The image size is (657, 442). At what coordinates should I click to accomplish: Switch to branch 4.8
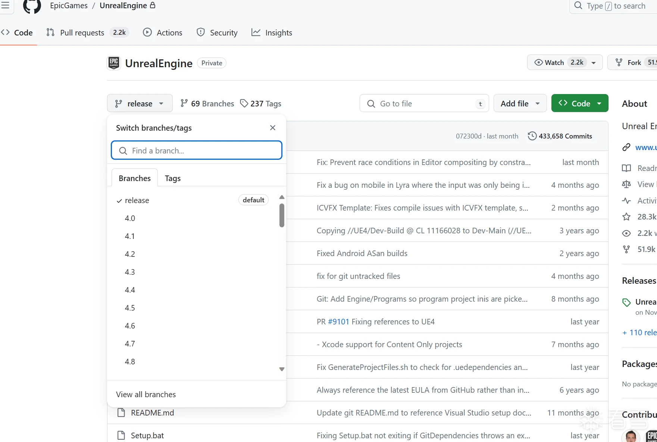(192, 362)
